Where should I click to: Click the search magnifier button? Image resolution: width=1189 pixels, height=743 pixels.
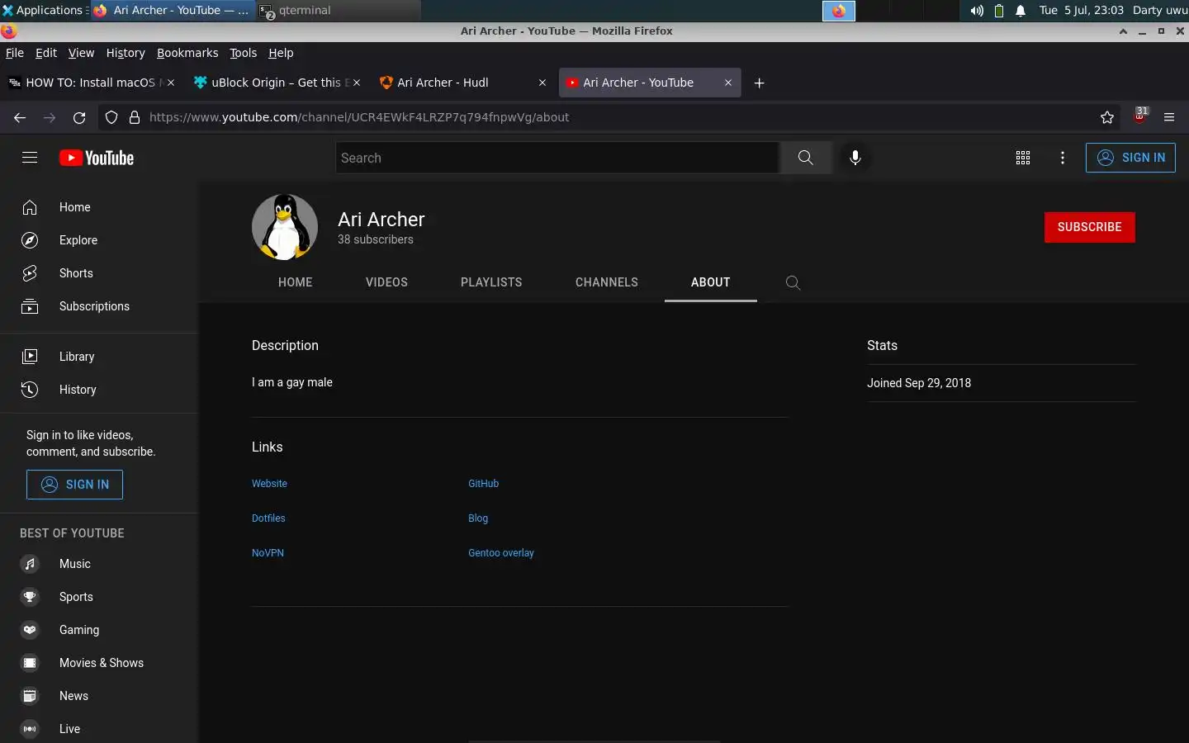point(806,158)
